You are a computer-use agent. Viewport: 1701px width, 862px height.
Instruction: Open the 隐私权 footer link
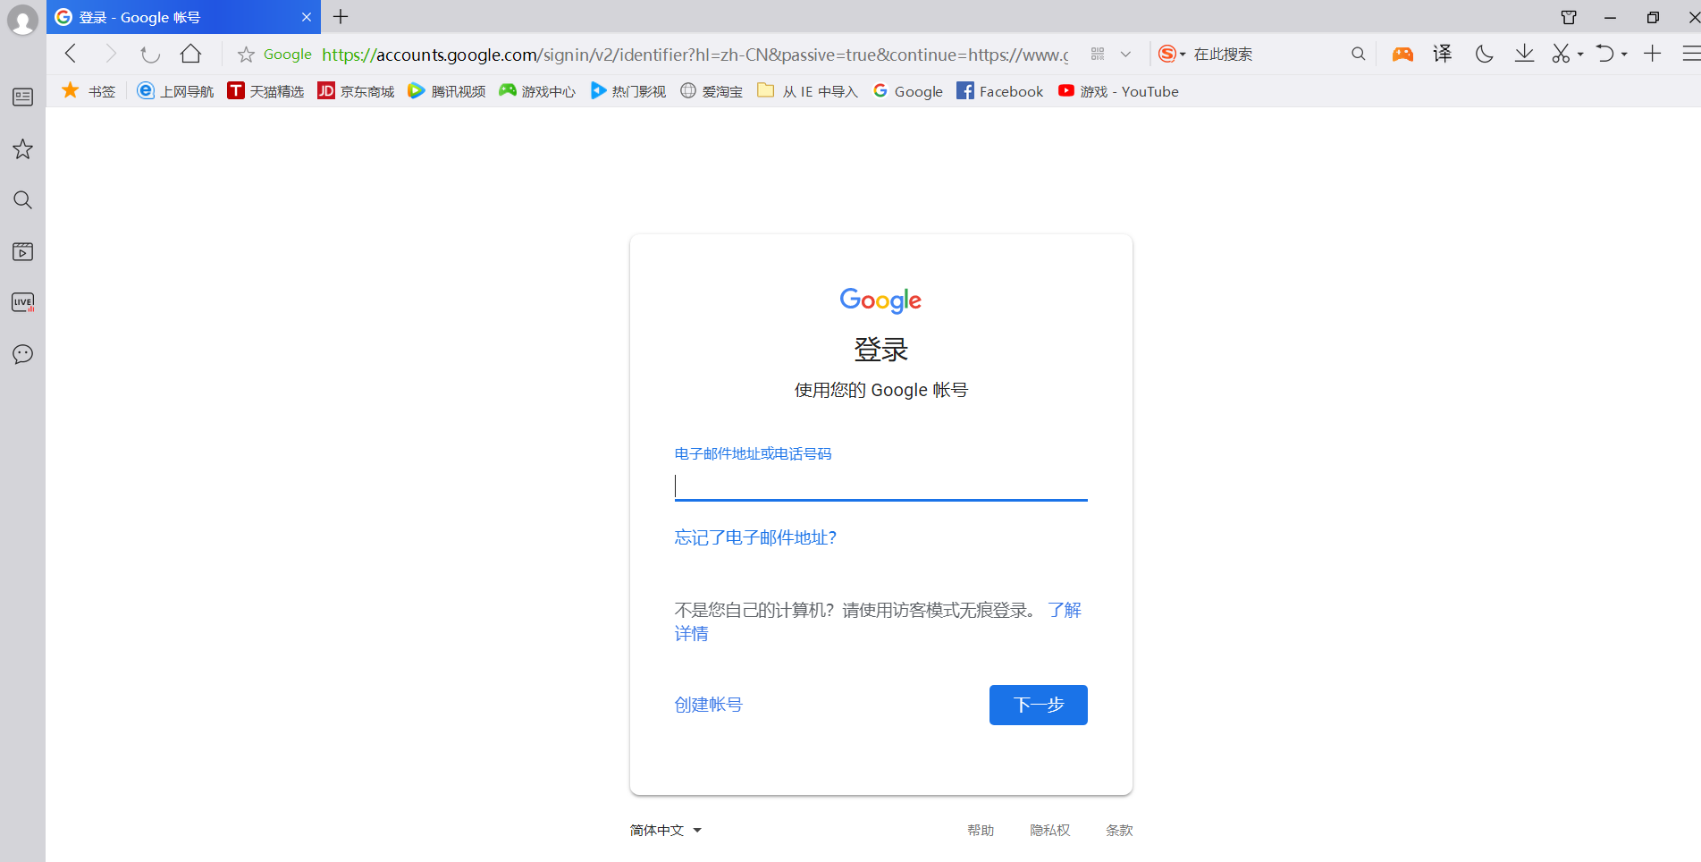[1049, 830]
